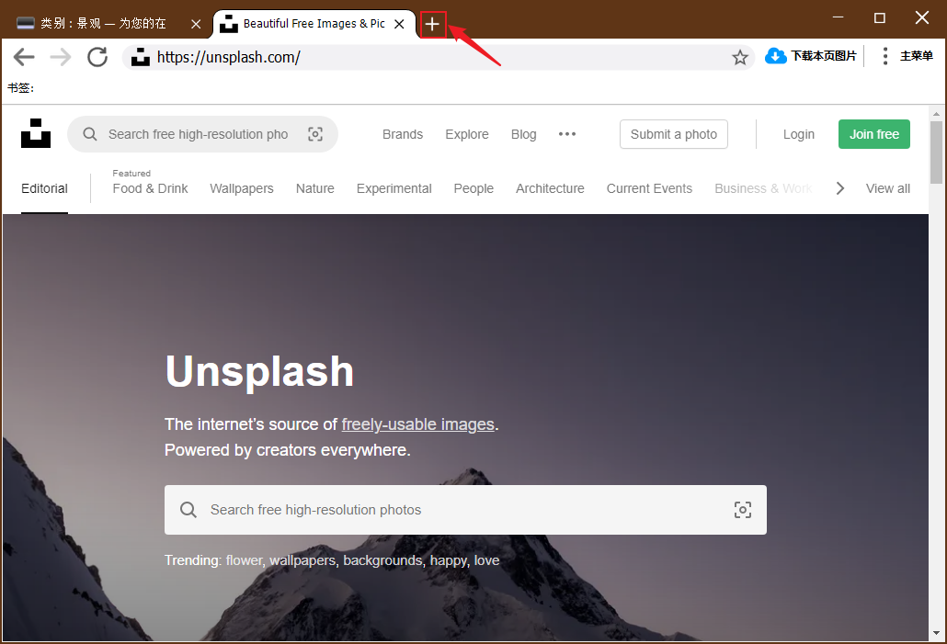
Task: Click the site icon in the address bar
Action: (141, 57)
